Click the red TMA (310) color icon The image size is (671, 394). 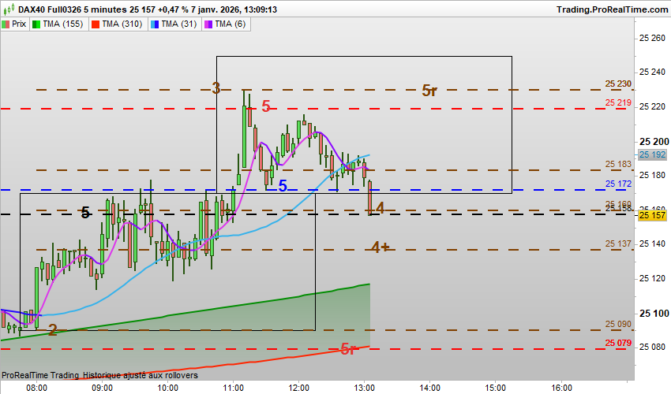pyautogui.click(x=96, y=24)
